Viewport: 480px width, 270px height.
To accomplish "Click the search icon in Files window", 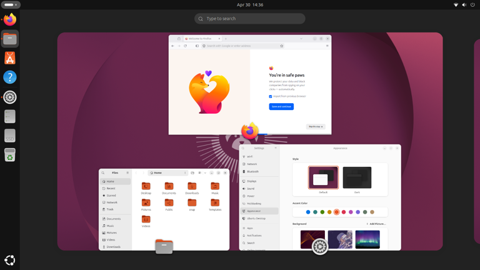I will pyautogui.click(x=103, y=172).
